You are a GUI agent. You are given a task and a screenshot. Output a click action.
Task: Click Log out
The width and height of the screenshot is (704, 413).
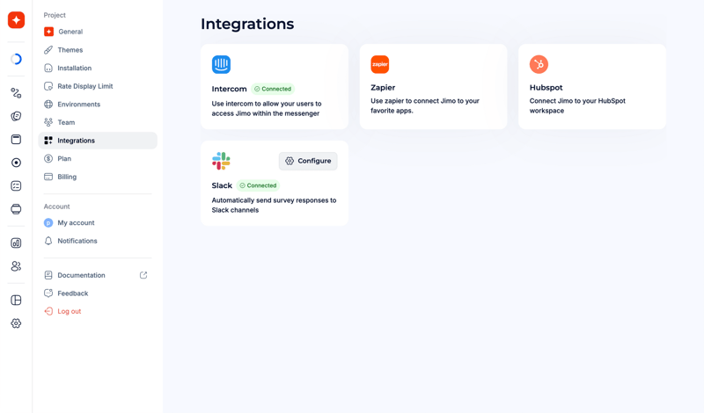tap(98, 311)
